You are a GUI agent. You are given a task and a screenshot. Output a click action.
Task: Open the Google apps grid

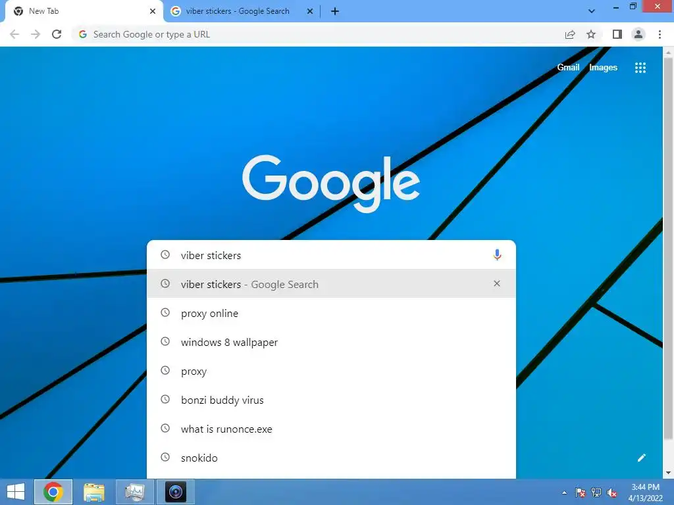tap(640, 68)
